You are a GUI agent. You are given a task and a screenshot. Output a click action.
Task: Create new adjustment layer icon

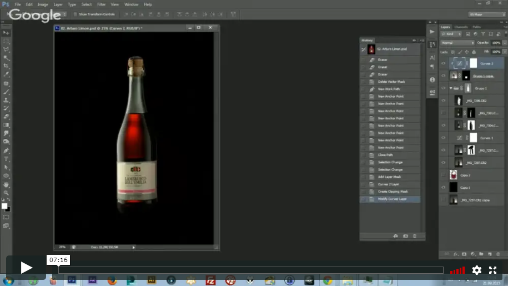point(472,254)
